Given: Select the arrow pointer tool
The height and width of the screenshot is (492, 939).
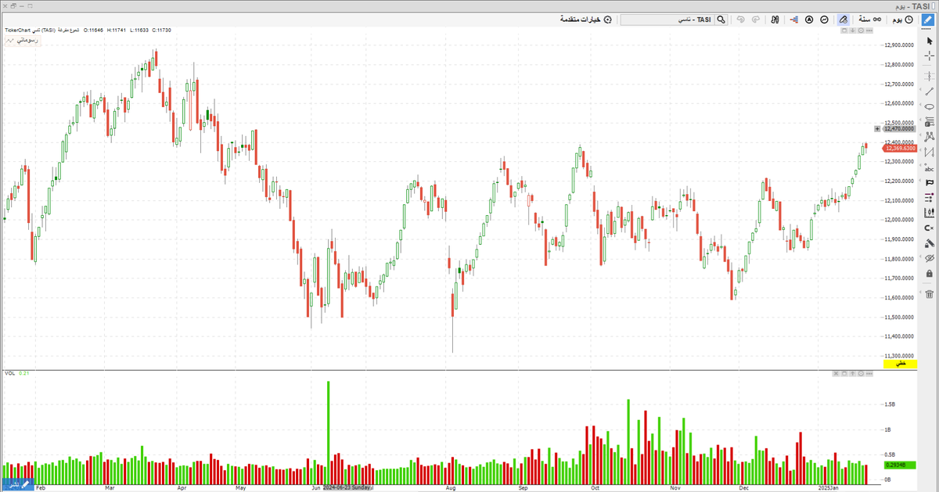Looking at the screenshot, I should click(929, 40).
